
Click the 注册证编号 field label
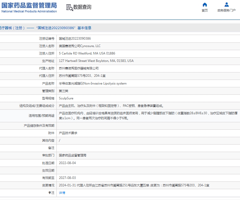pyautogui.click(x=47, y=38)
